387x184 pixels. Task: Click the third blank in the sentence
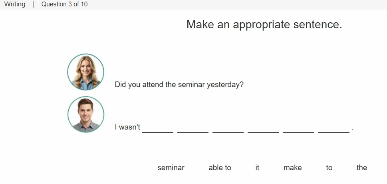coord(228,128)
